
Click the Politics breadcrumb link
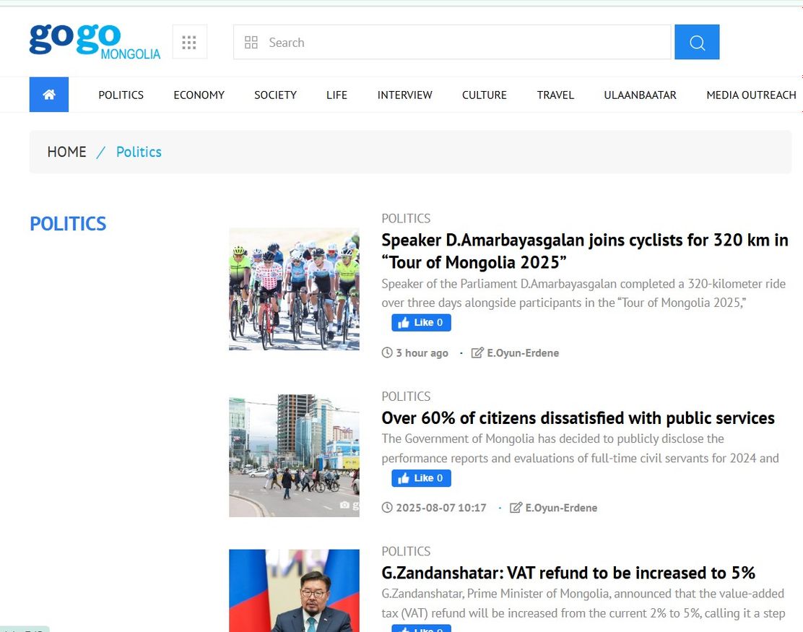coord(139,152)
